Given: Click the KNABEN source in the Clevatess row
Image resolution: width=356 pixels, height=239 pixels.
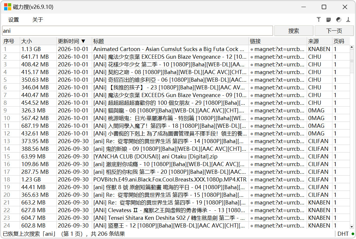Looking at the screenshot, I should click(319, 210).
